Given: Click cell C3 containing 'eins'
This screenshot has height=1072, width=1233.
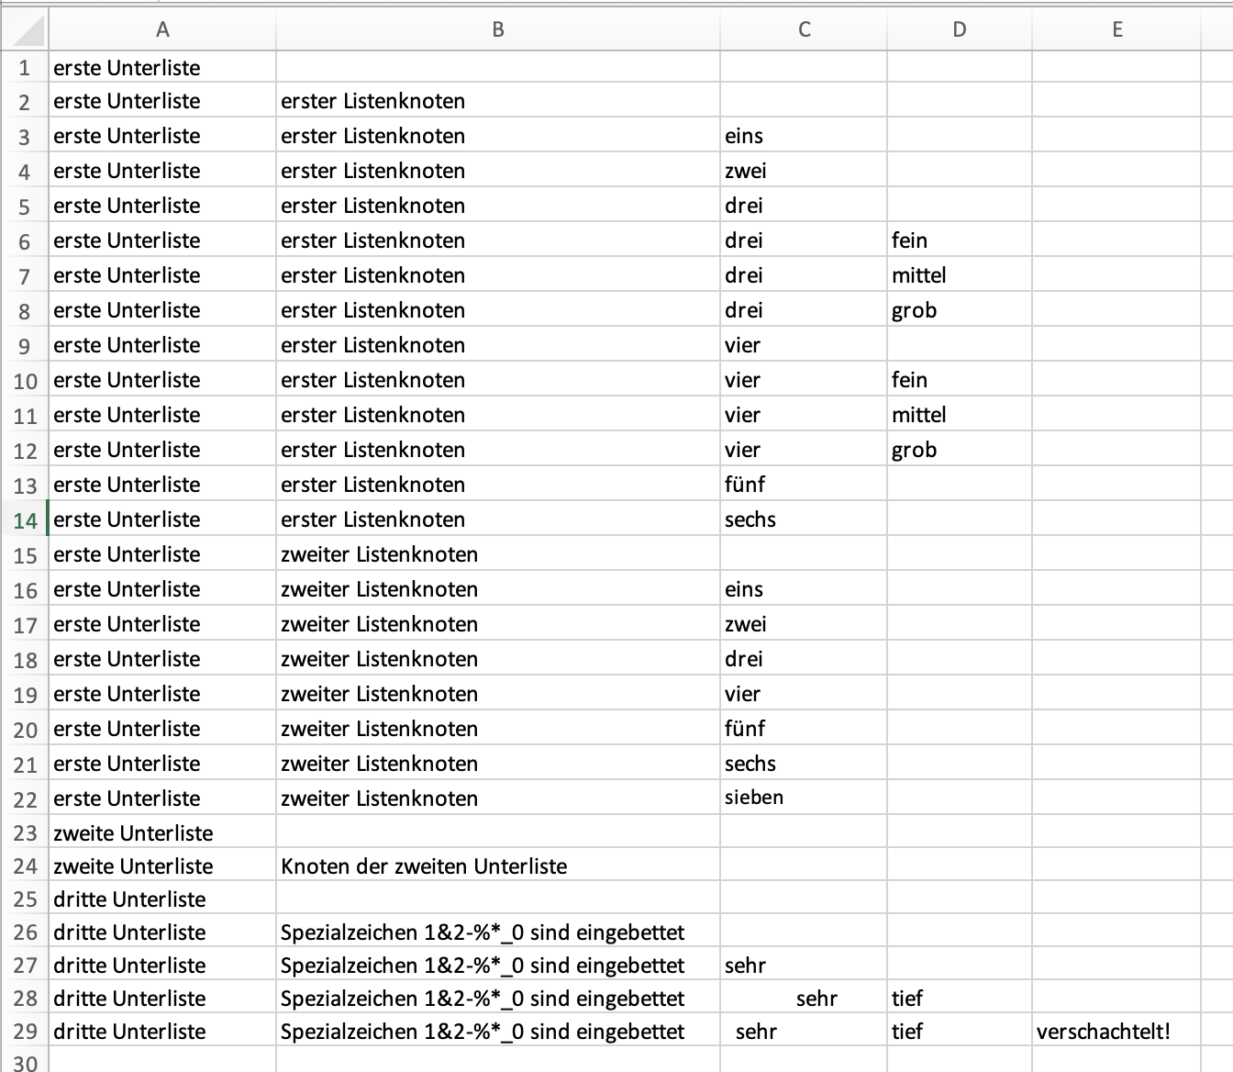Looking at the screenshot, I should point(804,135).
